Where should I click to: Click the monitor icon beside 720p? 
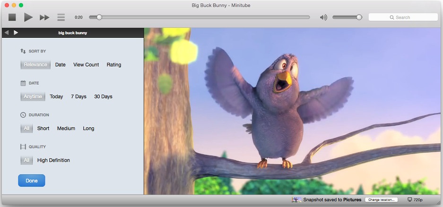point(409,199)
